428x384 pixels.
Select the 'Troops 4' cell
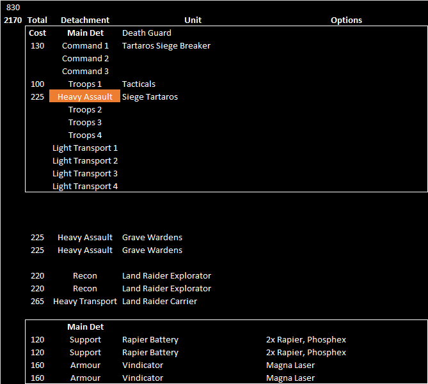pyautogui.click(x=85, y=135)
